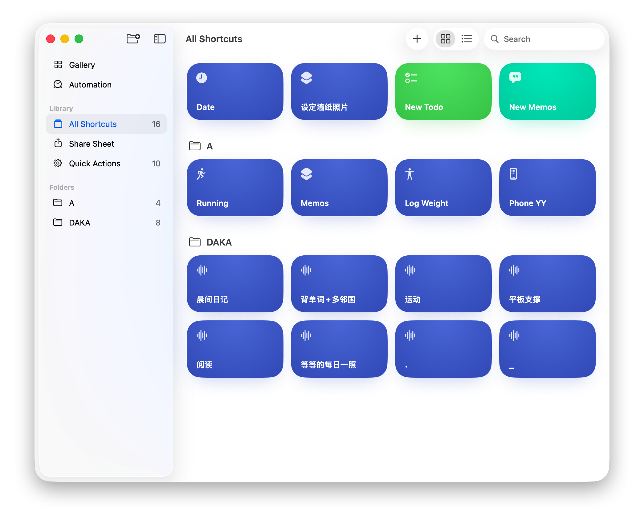Run the 平板支撑 shortcut tile
This screenshot has width=644, height=528.
tap(547, 283)
